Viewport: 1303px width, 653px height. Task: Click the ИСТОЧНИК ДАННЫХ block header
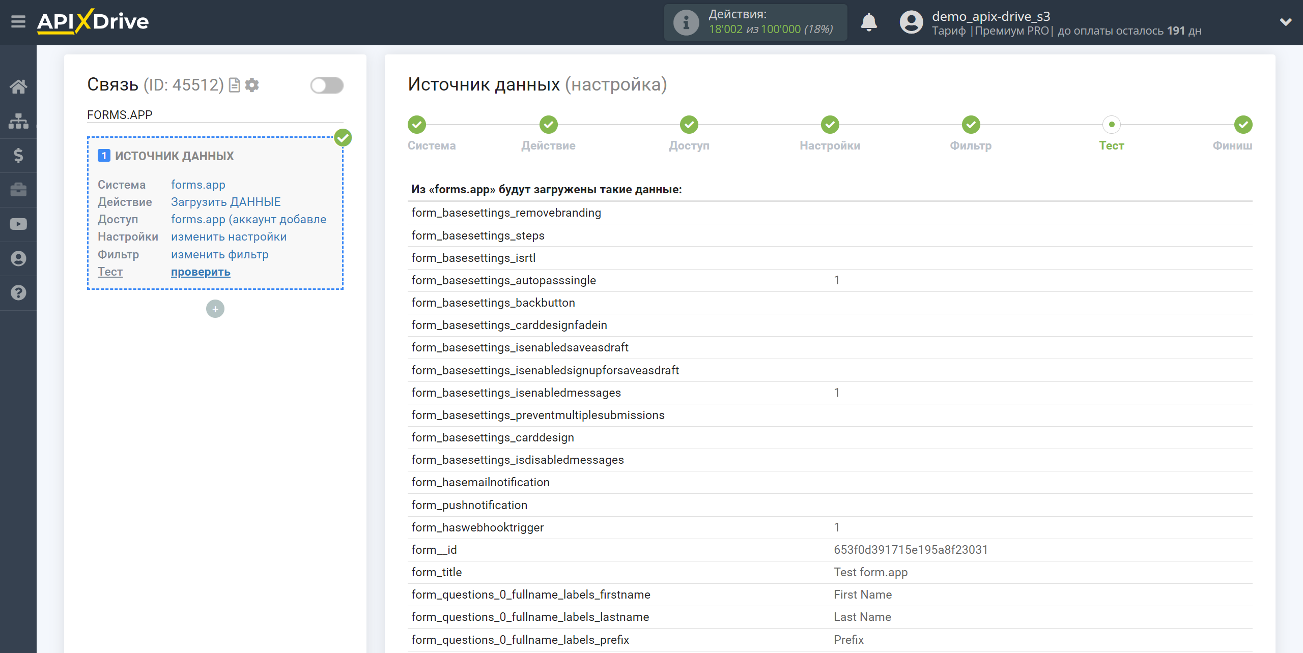(x=174, y=156)
